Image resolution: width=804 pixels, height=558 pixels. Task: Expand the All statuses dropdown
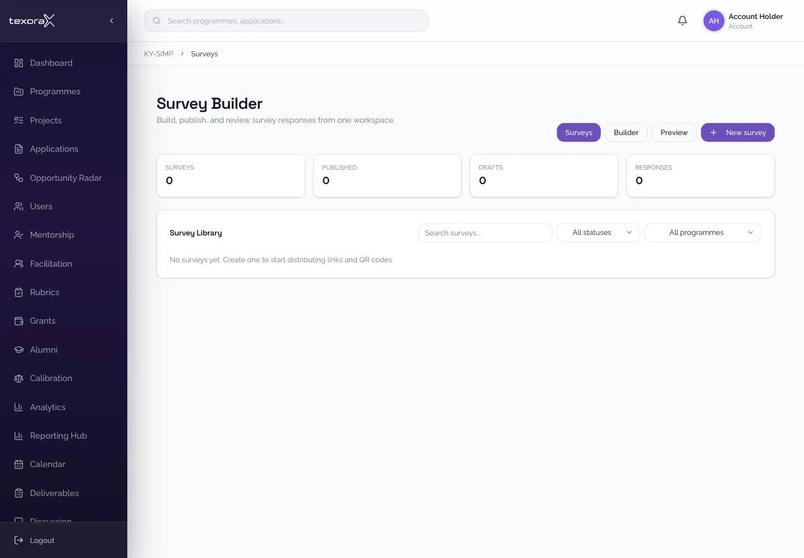[x=598, y=233]
